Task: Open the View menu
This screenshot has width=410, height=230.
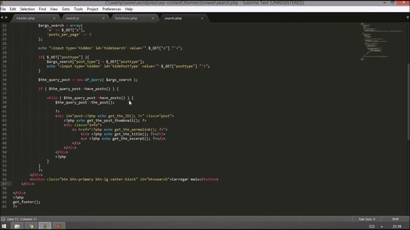Action: [54, 9]
